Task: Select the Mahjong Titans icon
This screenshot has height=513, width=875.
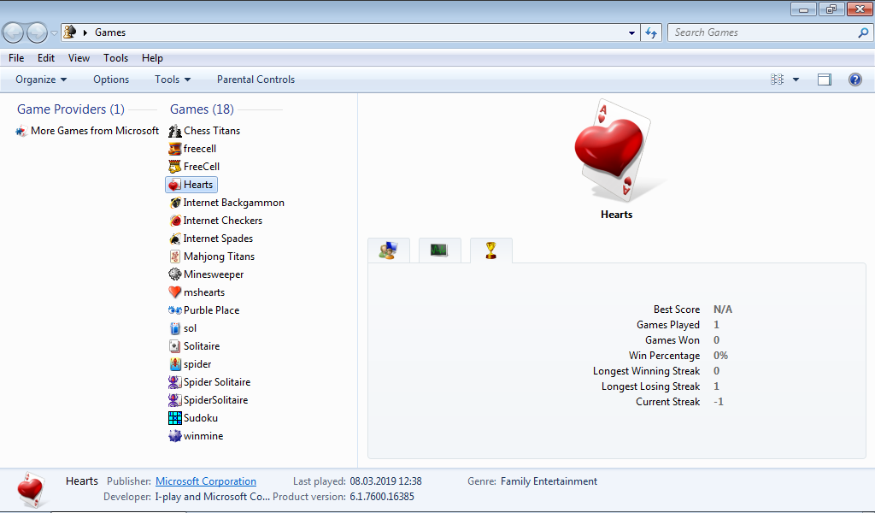Action: tap(175, 256)
